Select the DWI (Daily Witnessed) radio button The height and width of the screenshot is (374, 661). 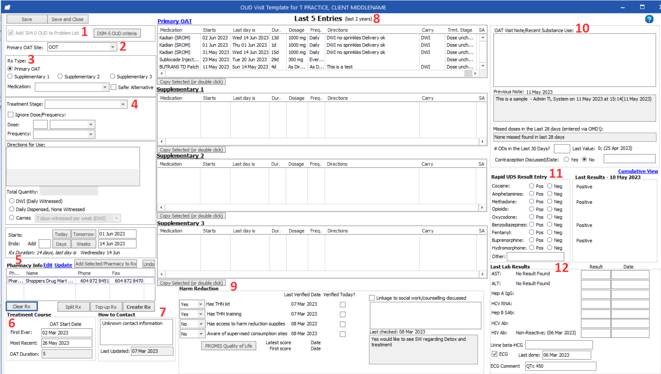(x=12, y=201)
